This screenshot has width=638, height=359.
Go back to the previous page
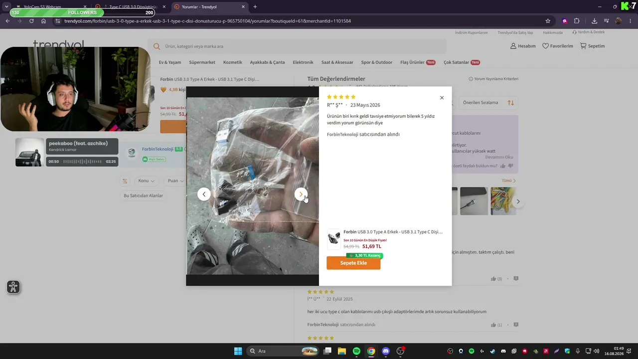pos(7,21)
